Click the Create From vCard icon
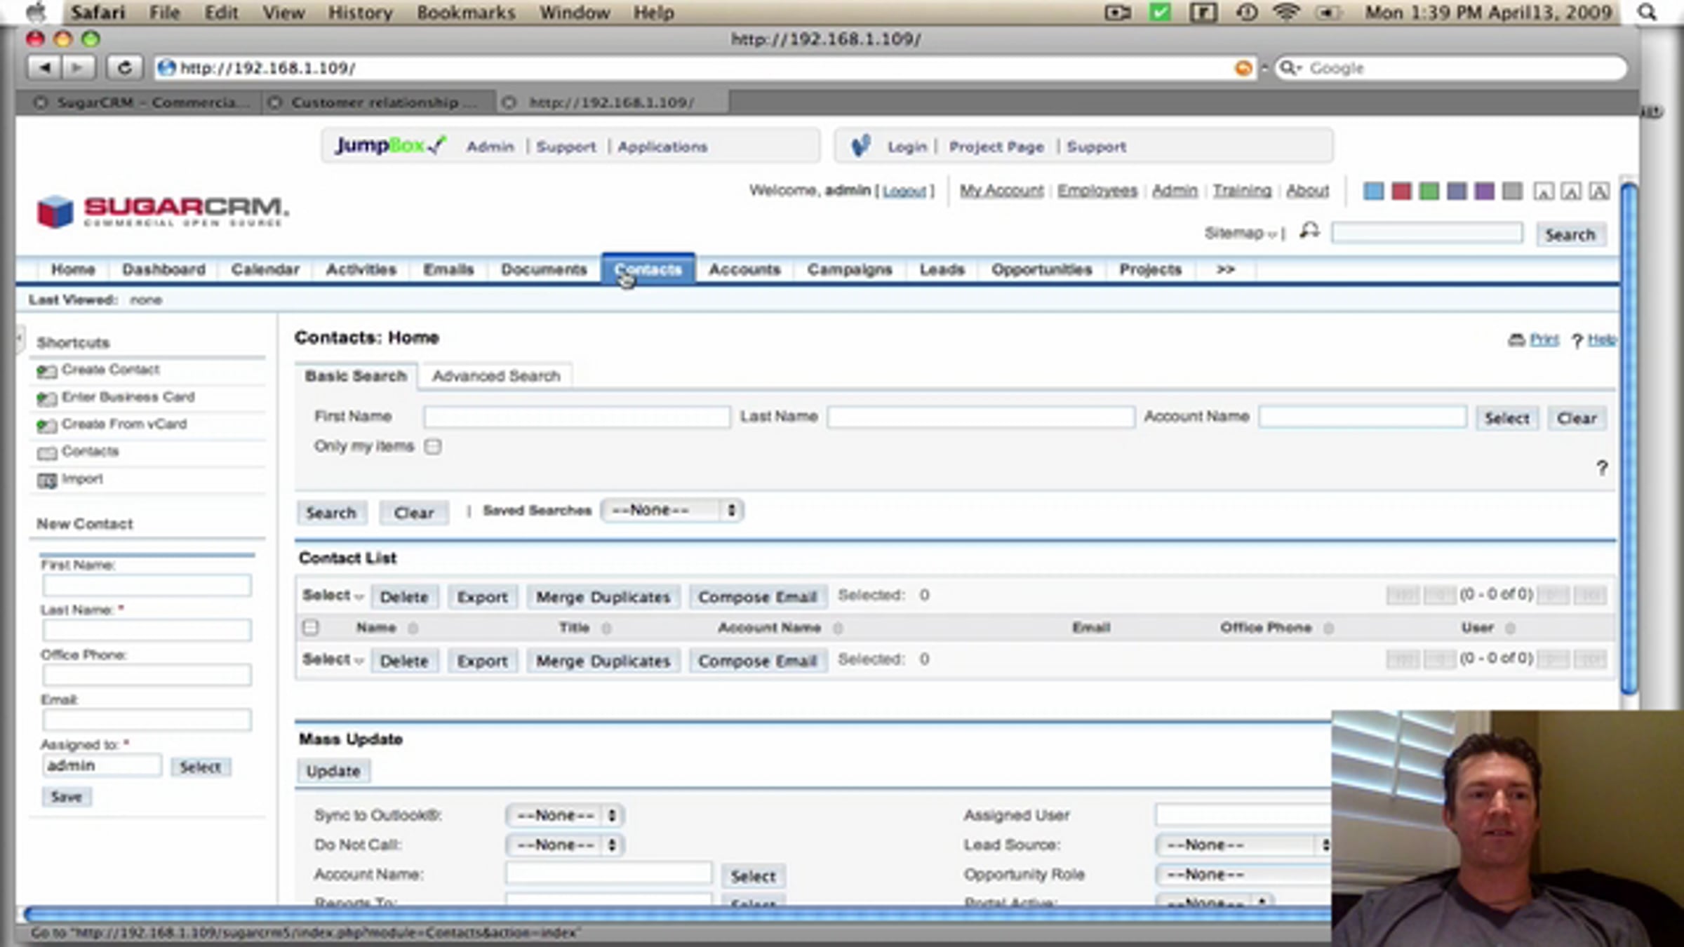This screenshot has width=1684, height=947. point(46,426)
